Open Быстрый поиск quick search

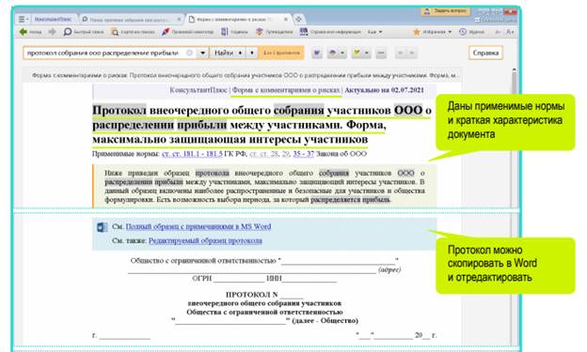point(84,32)
